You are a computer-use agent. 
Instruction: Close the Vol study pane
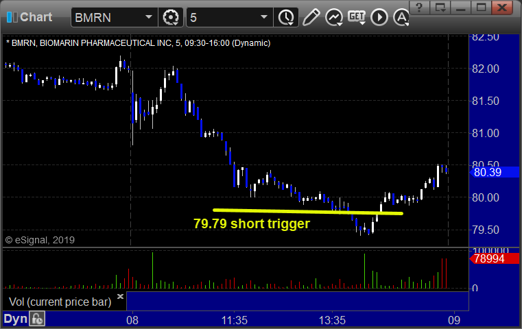(120, 296)
